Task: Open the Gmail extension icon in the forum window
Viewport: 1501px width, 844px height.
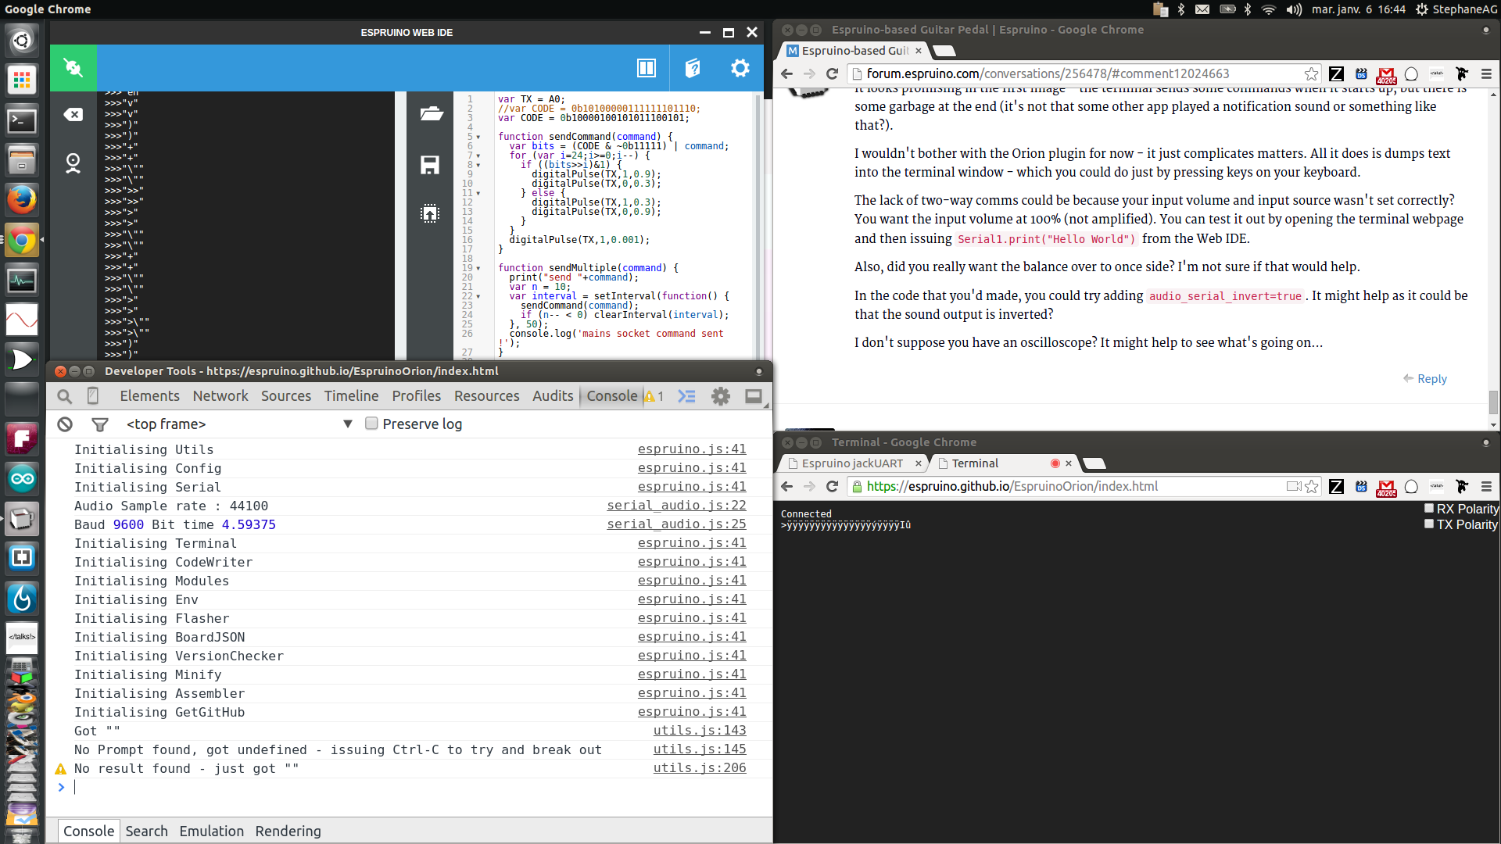Action: tap(1386, 74)
